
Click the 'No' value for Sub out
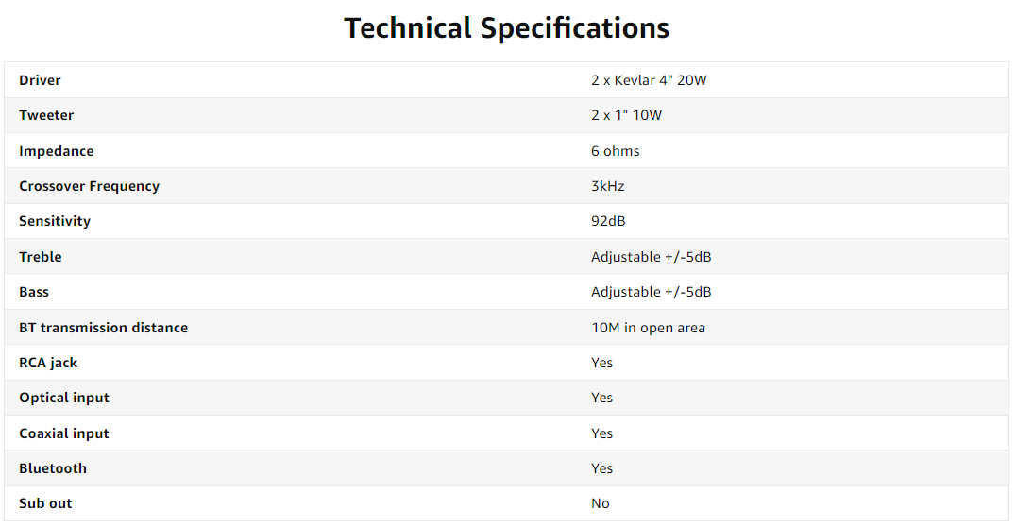[600, 503]
